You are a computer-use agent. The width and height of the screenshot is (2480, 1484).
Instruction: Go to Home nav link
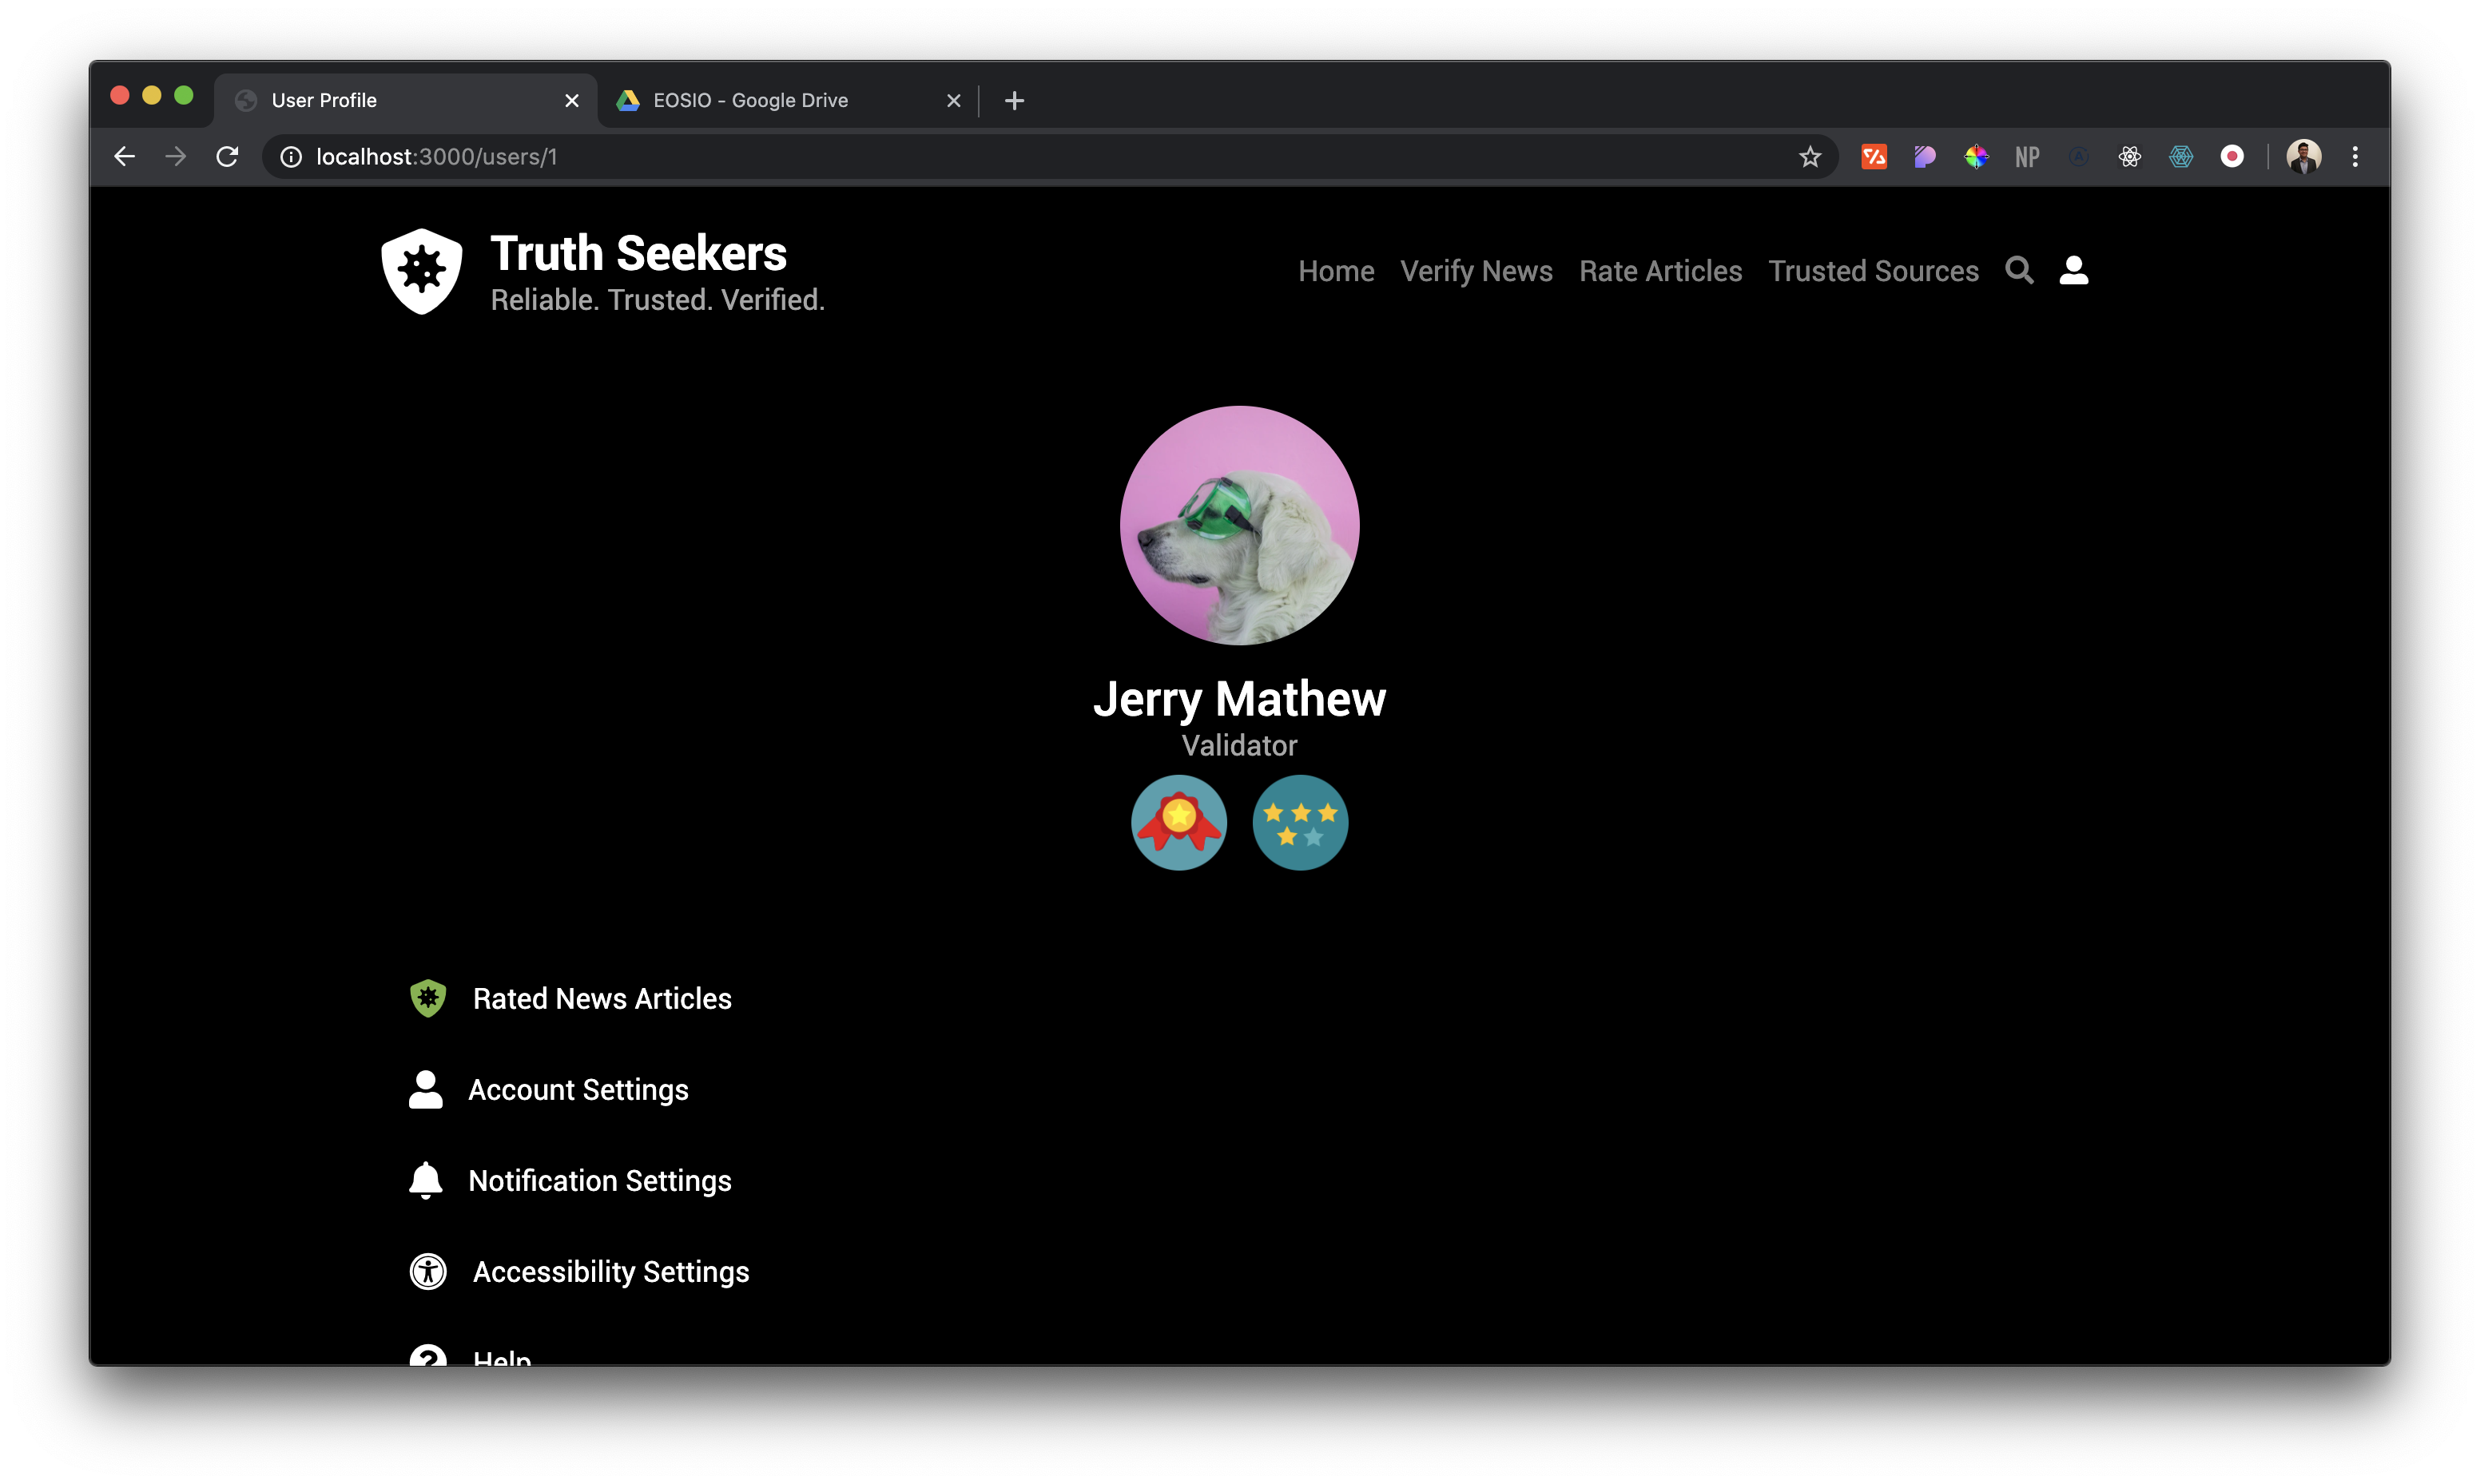pyautogui.click(x=1335, y=271)
